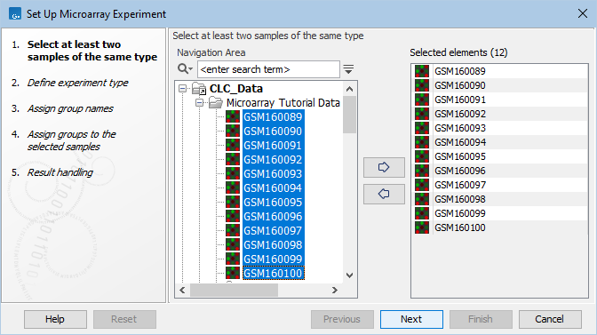Click the horizontal scrollbar thumb in Navigation tree
The image size is (597, 335).
coord(234,290)
